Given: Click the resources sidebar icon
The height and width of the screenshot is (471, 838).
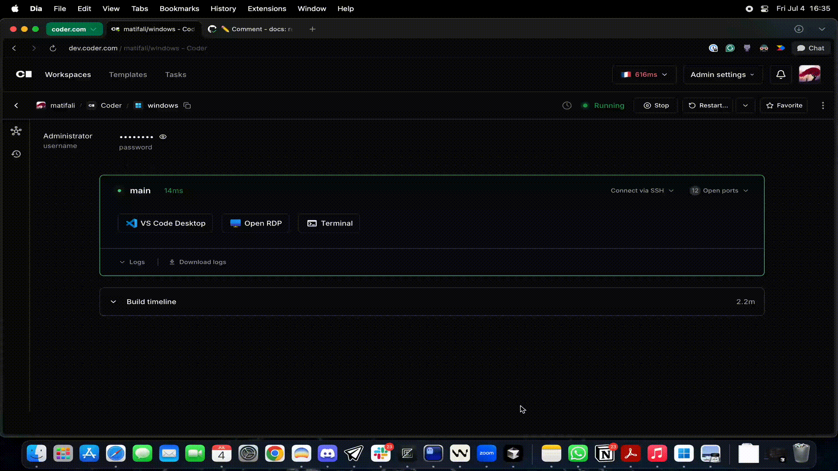Looking at the screenshot, I should (x=16, y=131).
